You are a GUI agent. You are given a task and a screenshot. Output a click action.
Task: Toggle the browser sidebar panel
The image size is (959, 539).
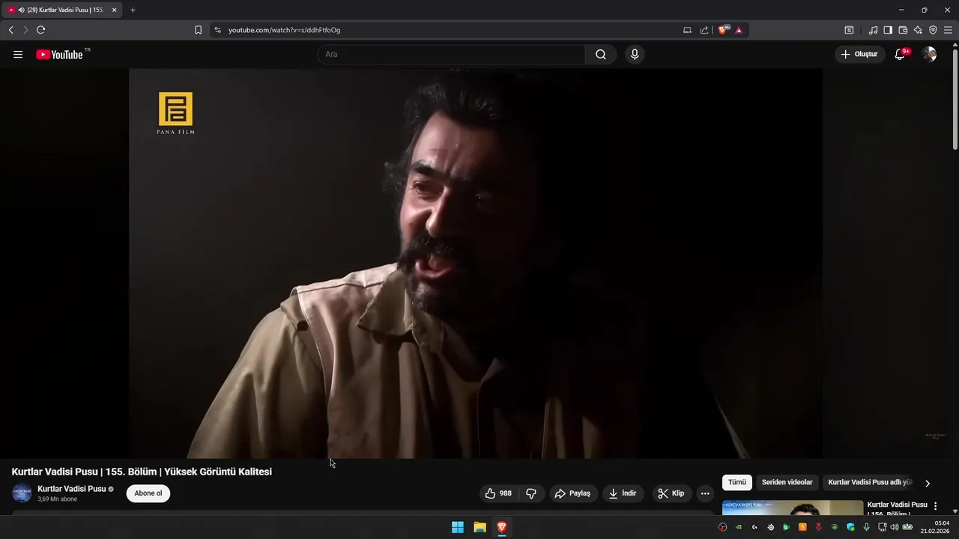click(x=888, y=30)
